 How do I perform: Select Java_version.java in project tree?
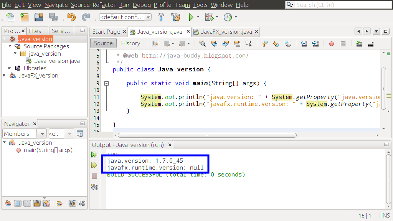(x=57, y=61)
